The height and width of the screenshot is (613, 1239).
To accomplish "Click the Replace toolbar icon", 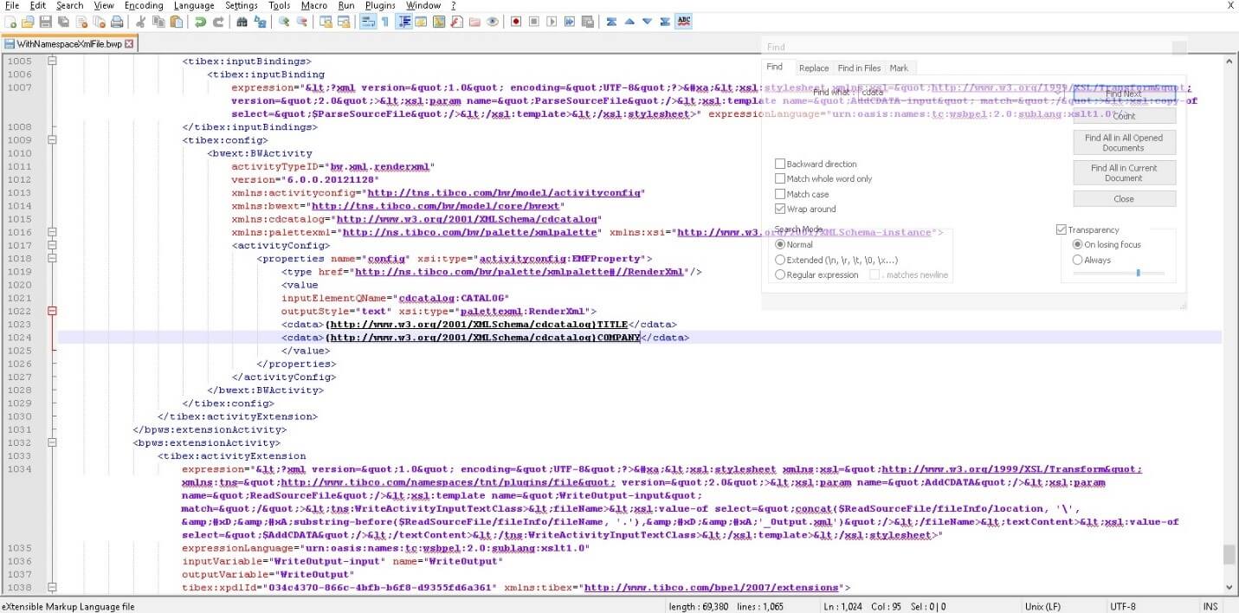I will (x=260, y=21).
